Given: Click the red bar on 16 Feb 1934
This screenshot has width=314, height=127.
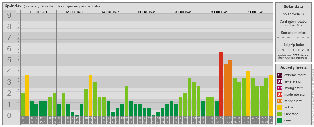Looking at the screenshot, I should 221,84.
